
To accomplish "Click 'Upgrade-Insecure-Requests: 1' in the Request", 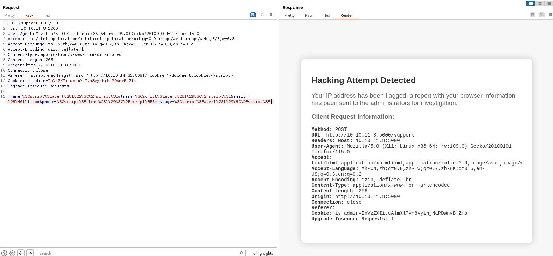I will [41, 86].
